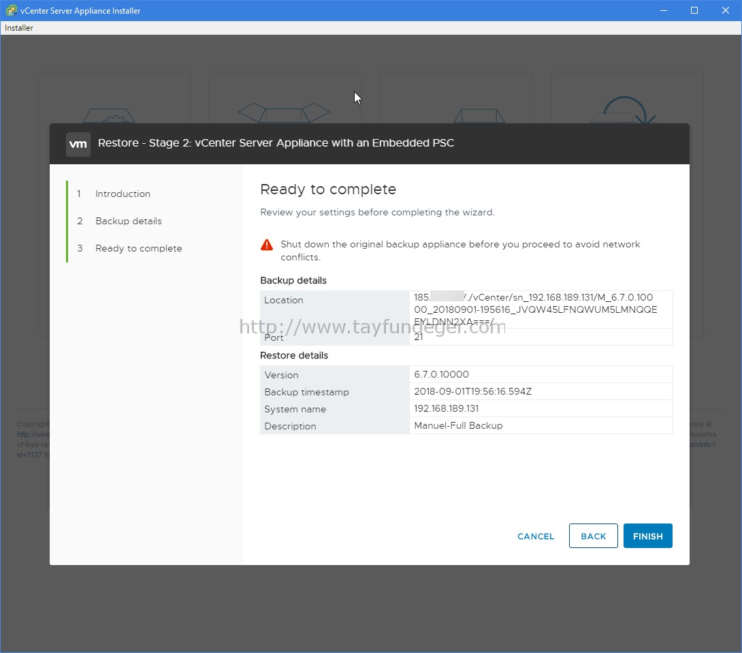Click the Ready to complete heading
The image size is (742, 653).
tap(328, 189)
